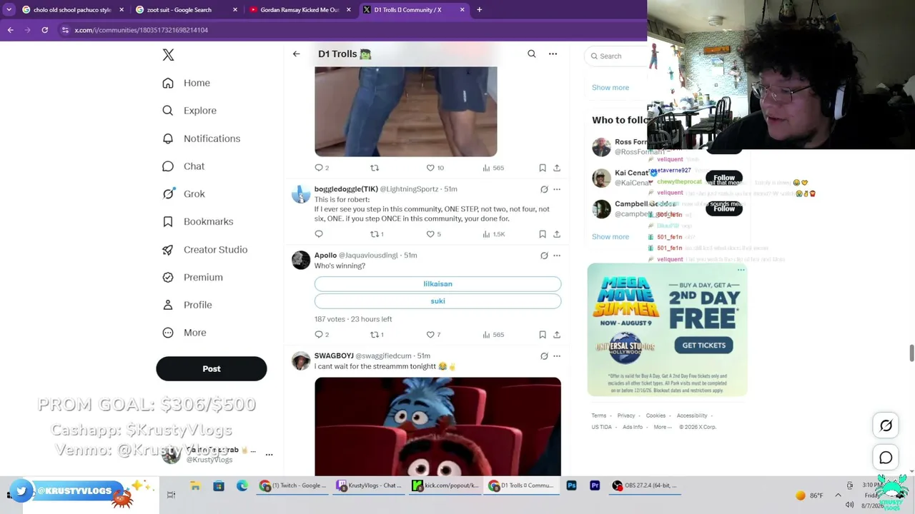915x514 pixels.
Task: Show hidden icons in the system tray
Action: tap(838, 495)
